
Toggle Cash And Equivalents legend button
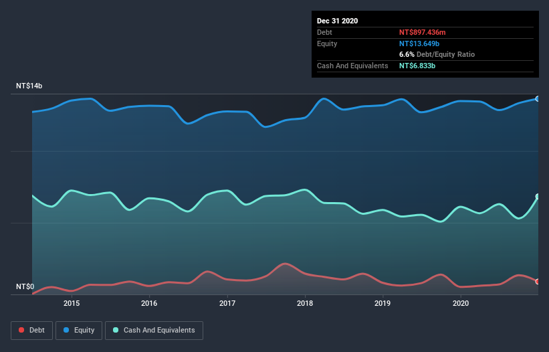pyautogui.click(x=154, y=331)
